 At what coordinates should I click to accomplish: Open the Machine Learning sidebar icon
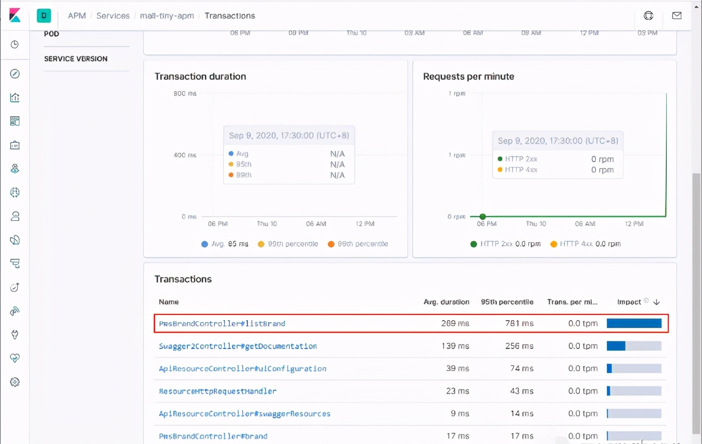[x=15, y=192]
